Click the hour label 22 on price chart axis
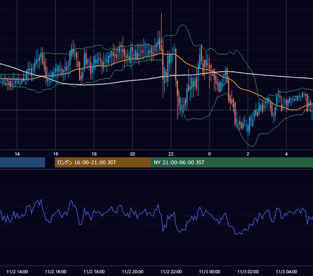The height and width of the screenshot is (276, 313). 171,154
